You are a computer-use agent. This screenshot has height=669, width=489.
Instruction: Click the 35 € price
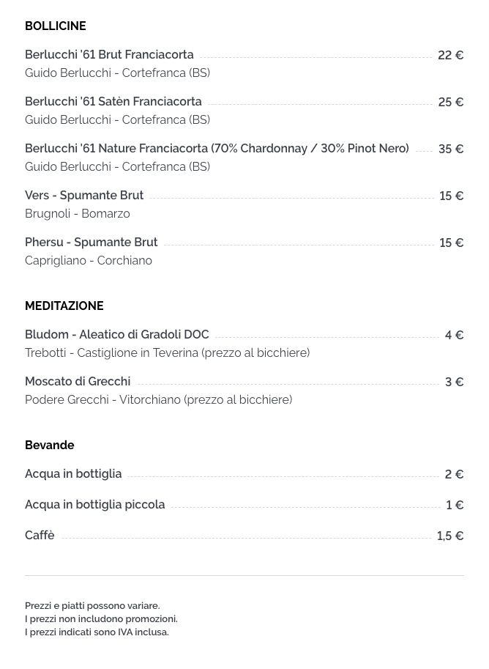451,149
